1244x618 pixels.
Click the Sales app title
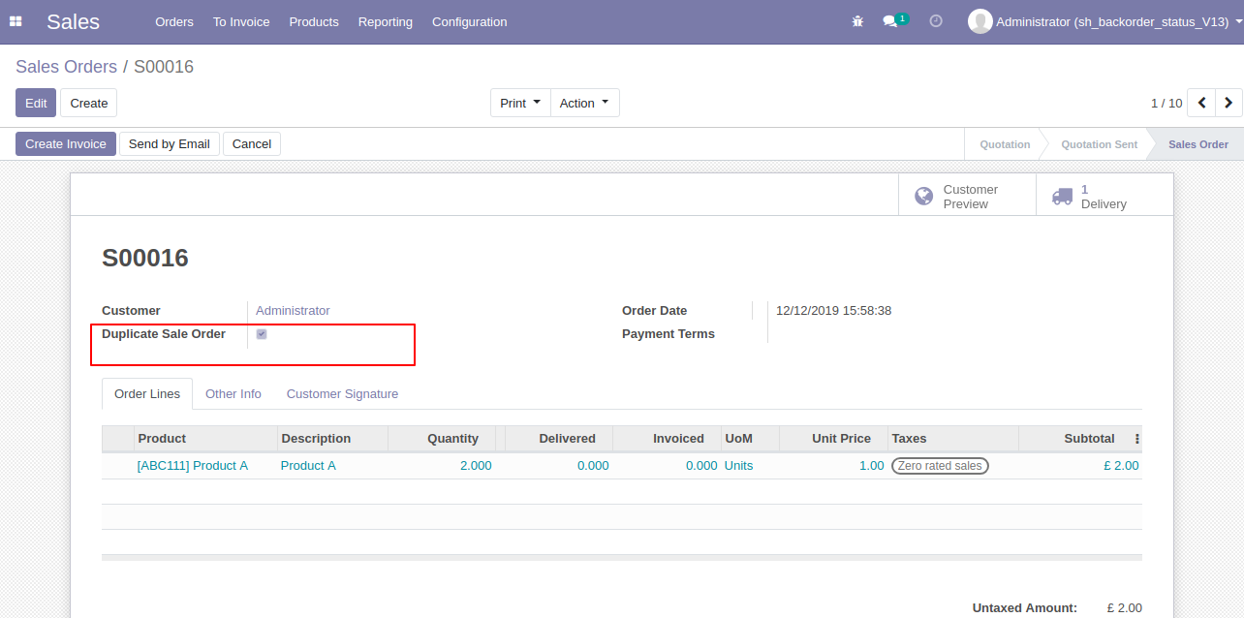point(73,21)
